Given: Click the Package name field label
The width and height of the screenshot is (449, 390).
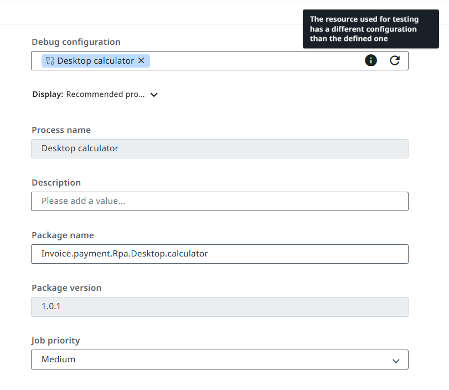Looking at the screenshot, I should click(63, 235).
